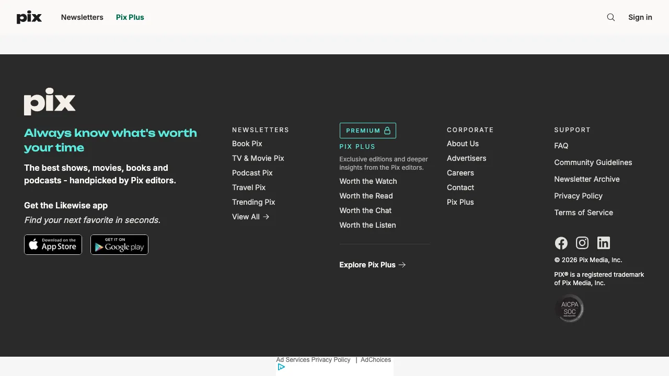Click the AdChoices triangle icon
This screenshot has width=669, height=376.
(x=281, y=367)
